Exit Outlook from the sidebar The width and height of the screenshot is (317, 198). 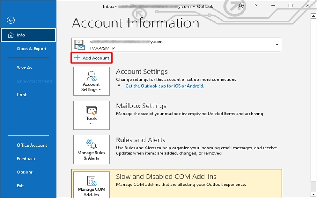(20, 186)
